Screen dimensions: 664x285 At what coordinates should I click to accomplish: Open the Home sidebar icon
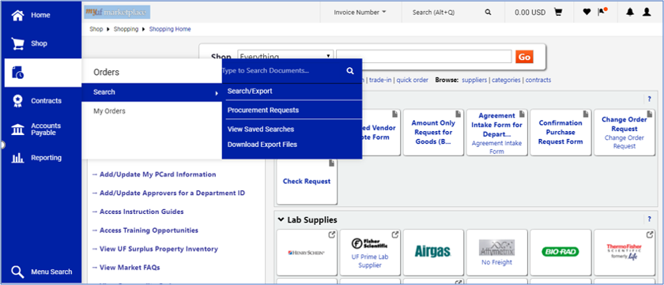click(x=17, y=16)
